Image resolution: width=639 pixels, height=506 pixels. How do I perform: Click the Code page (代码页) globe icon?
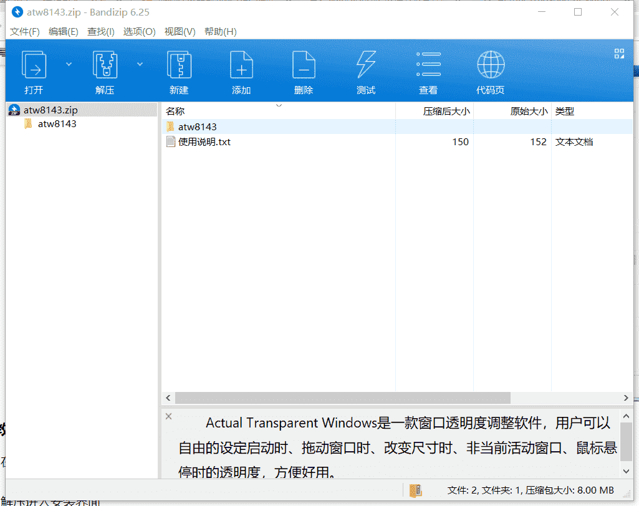click(491, 64)
